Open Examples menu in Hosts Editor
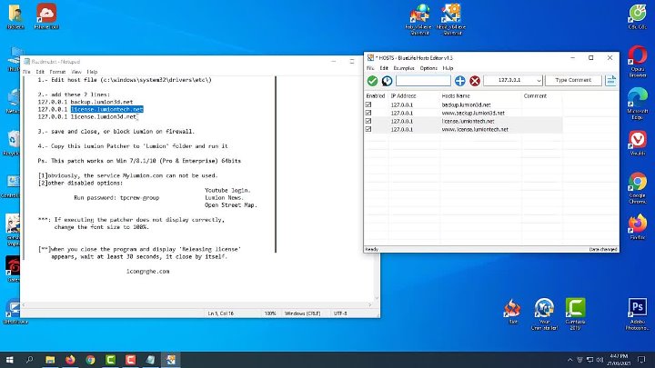This screenshot has width=655, height=368. [x=404, y=68]
